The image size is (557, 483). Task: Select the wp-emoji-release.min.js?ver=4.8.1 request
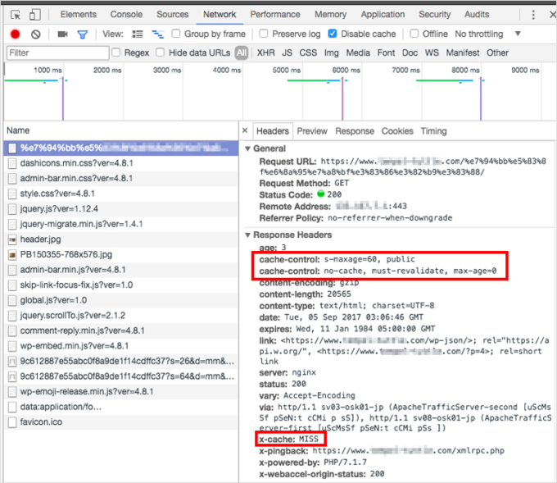pyautogui.click(x=121, y=392)
